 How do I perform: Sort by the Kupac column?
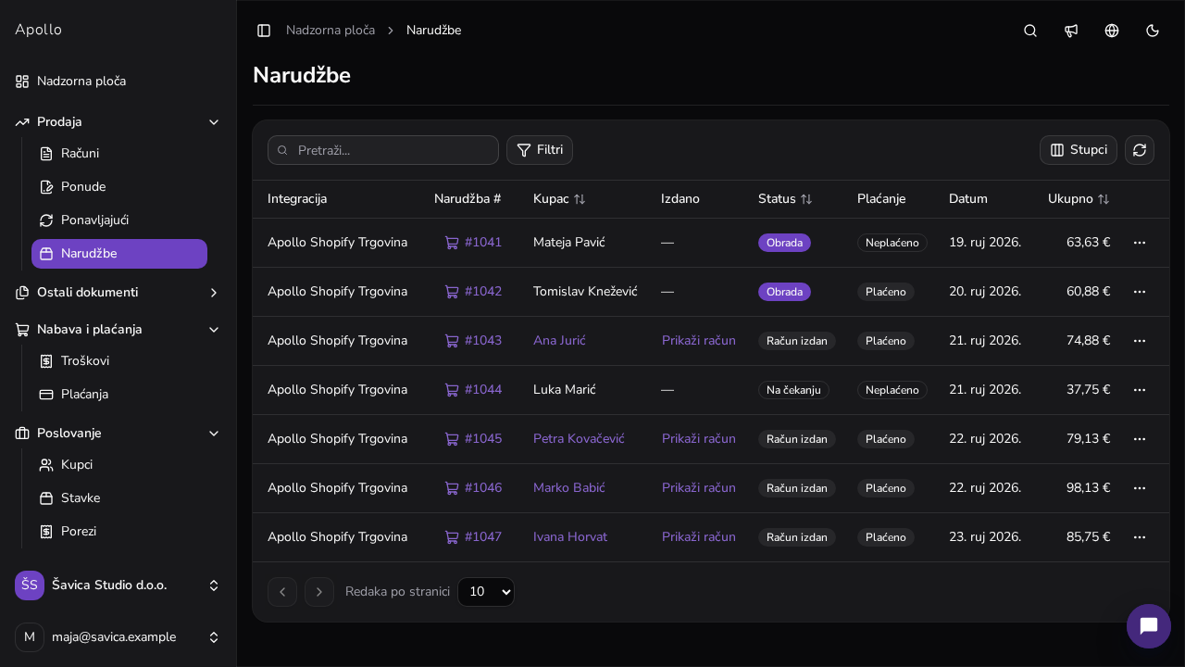tap(559, 199)
